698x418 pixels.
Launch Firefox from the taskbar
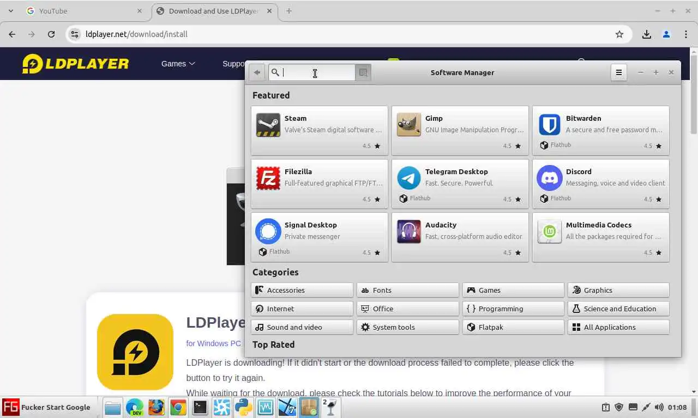[157, 407]
